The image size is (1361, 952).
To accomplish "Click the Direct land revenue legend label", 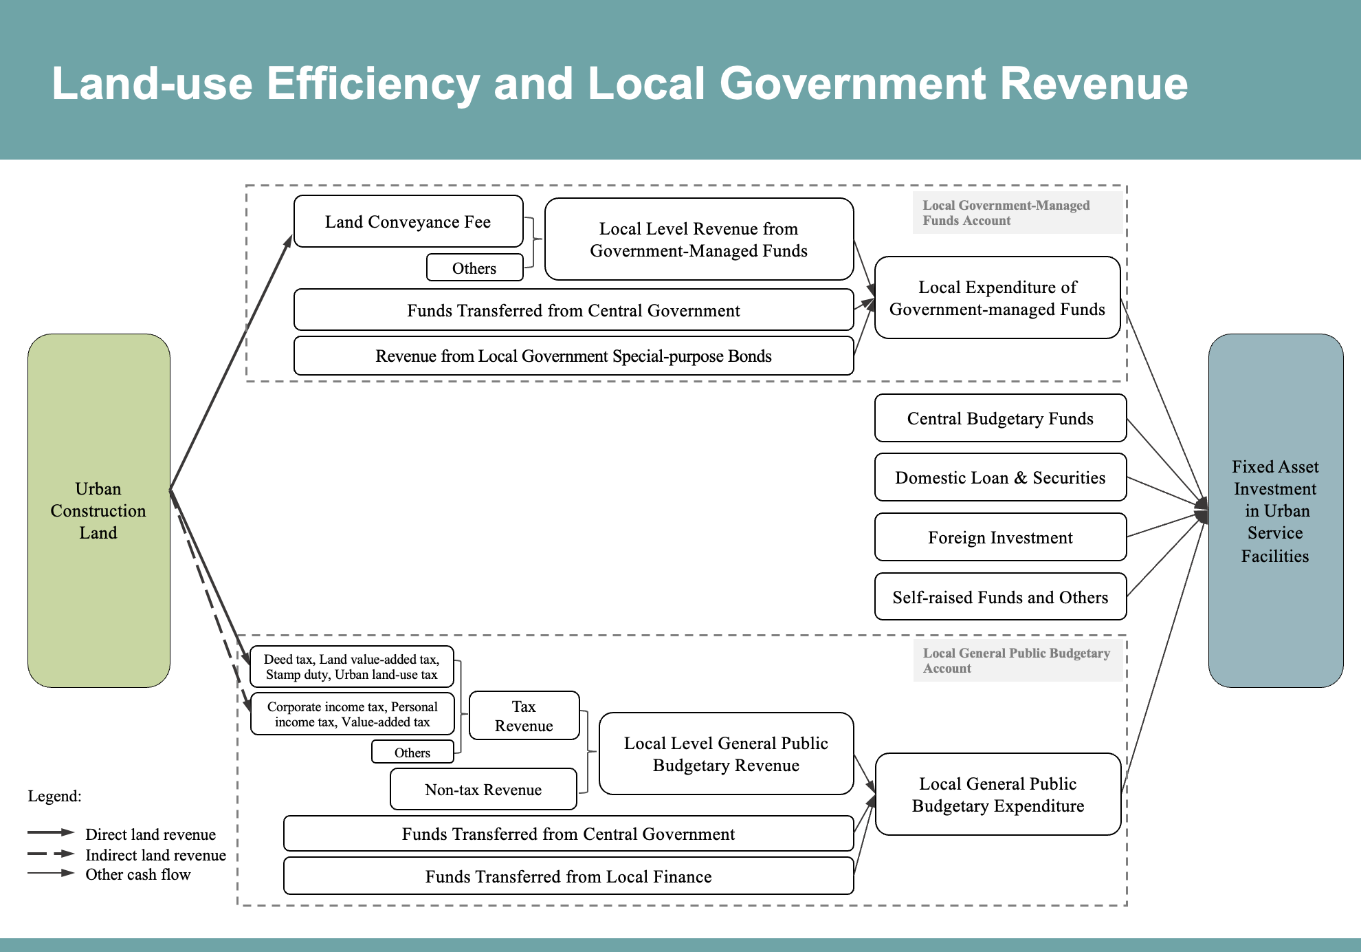I will pyautogui.click(x=151, y=834).
